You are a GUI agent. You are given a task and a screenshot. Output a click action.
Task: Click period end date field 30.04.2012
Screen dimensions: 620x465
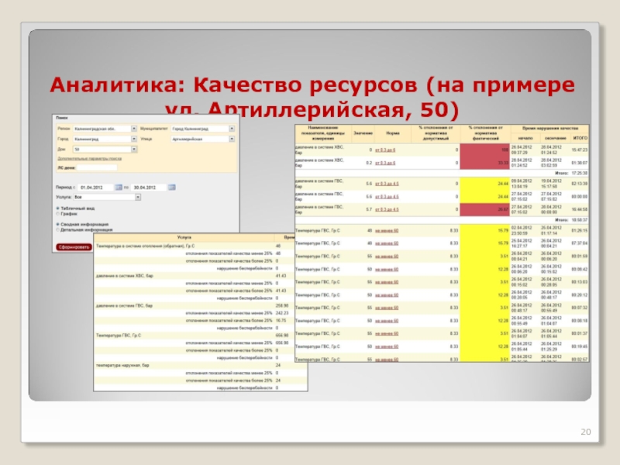(150, 188)
